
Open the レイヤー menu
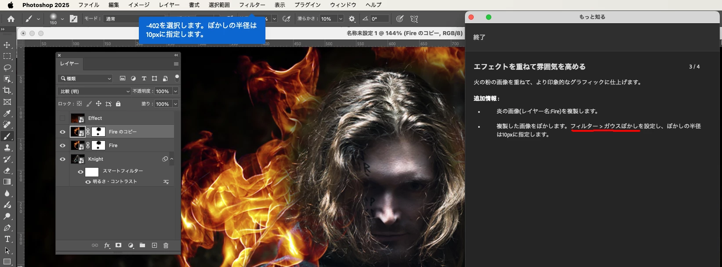tap(169, 5)
